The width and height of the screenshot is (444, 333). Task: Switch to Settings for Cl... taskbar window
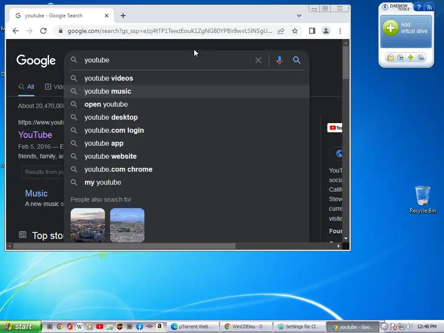300,326
